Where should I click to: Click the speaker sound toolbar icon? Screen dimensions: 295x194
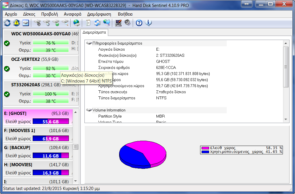coord(127,23)
